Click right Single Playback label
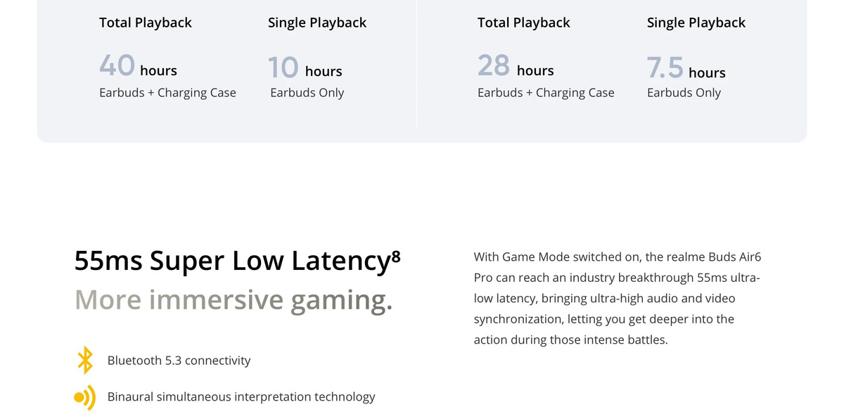This screenshot has height=414, width=844. coord(696,23)
